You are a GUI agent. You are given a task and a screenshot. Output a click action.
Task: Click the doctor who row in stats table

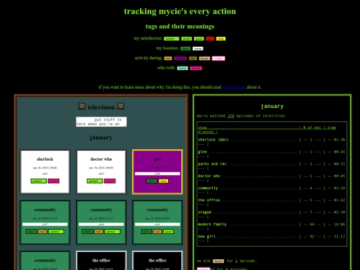[x=271, y=178]
